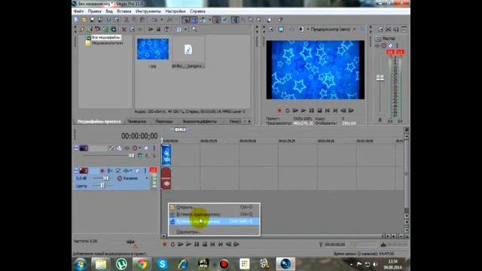Click the New project icon in main toolbar
The image size is (482, 271).
[x=77, y=20]
